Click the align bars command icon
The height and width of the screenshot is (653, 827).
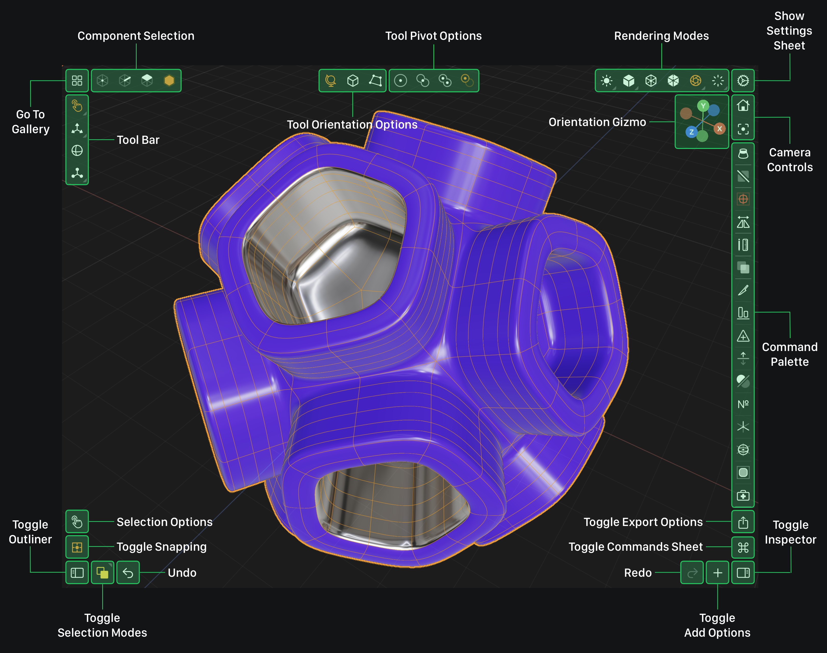click(x=743, y=313)
